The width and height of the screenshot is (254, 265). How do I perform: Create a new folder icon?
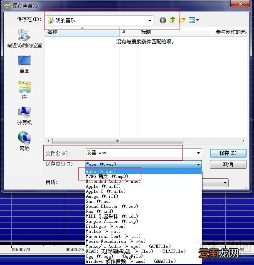(x=182, y=20)
